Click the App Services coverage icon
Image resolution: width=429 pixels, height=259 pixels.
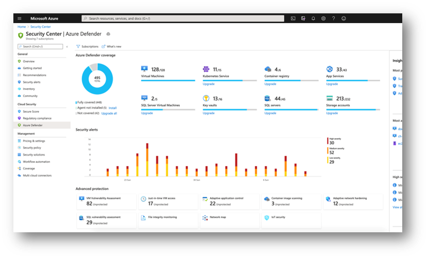pos(329,69)
